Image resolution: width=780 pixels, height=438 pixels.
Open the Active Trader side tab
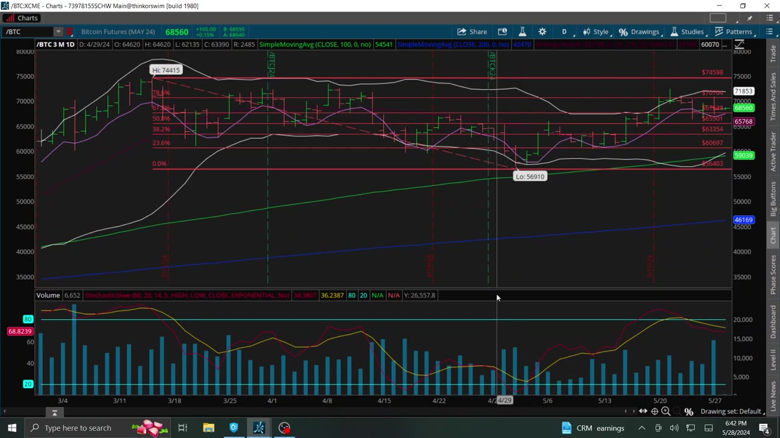click(773, 151)
